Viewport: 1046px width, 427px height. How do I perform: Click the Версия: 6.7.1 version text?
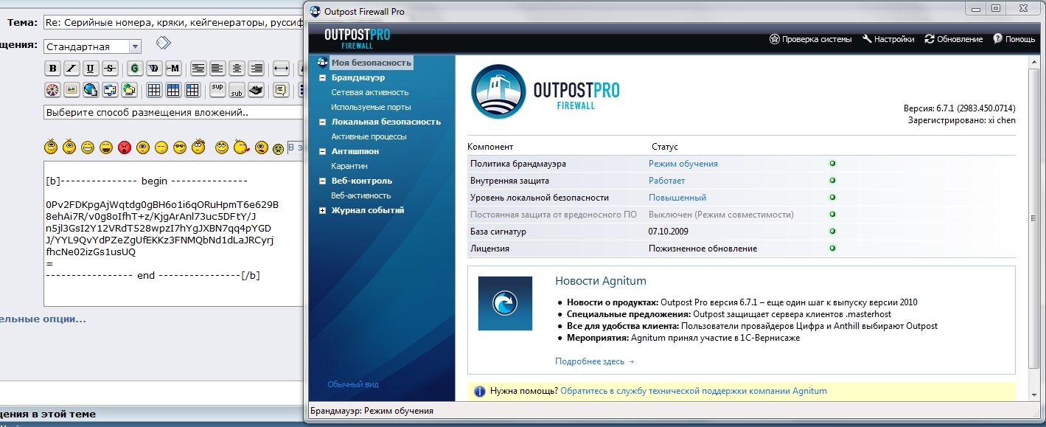pyautogui.click(x=960, y=108)
